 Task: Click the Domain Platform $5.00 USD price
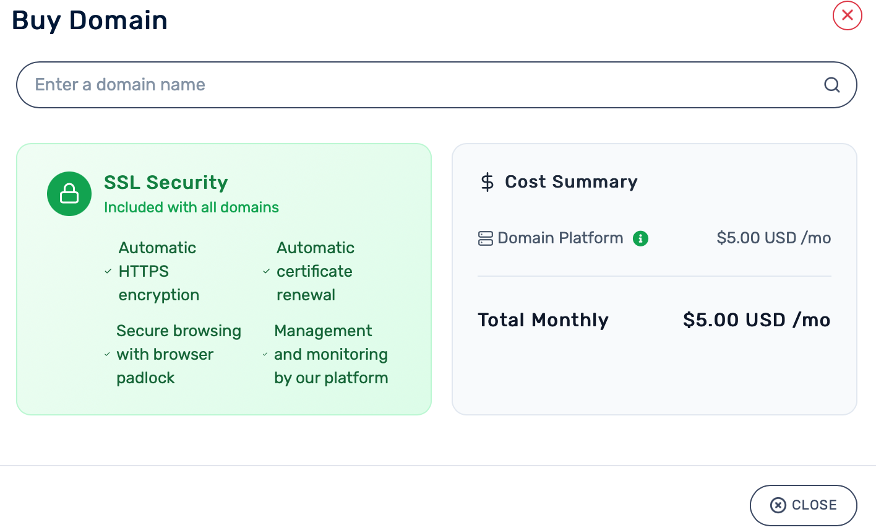773,238
